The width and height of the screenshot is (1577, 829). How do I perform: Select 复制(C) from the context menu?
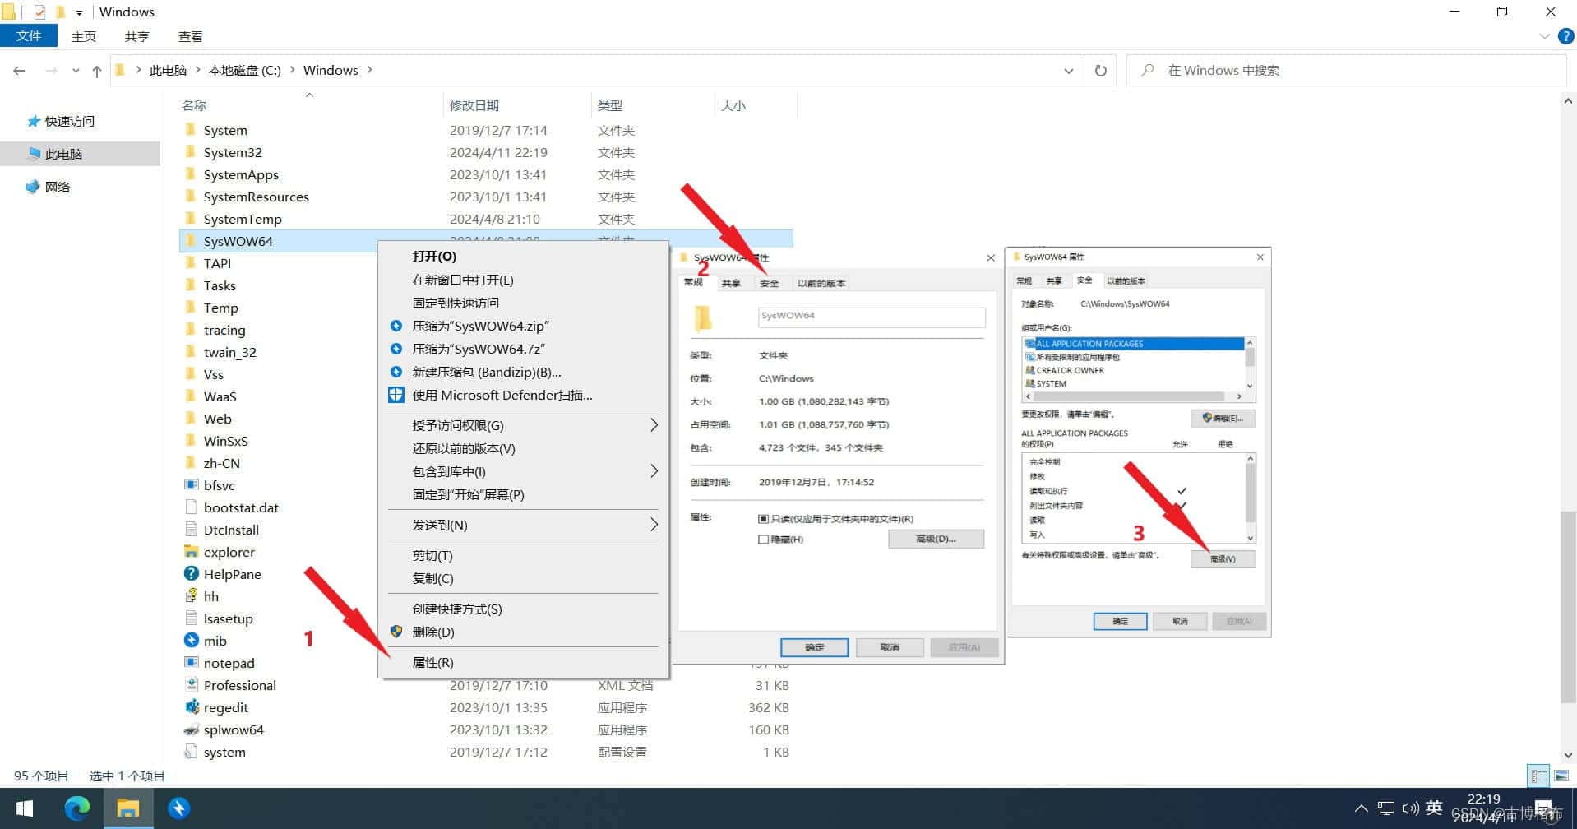(x=433, y=578)
